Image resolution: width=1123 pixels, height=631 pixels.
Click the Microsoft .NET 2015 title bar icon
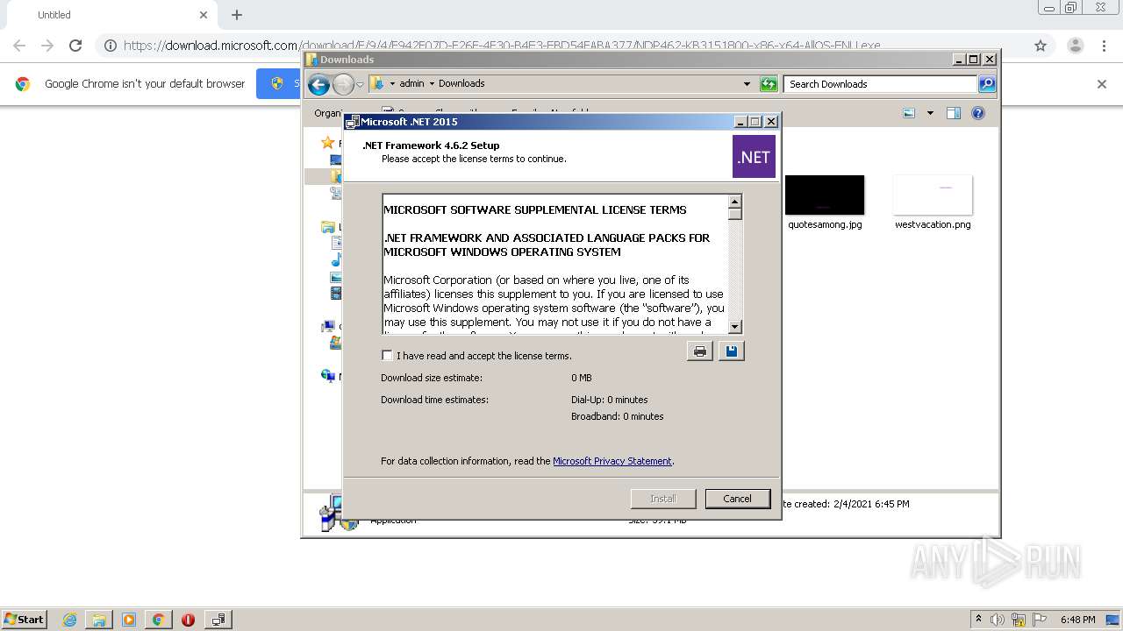point(353,122)
